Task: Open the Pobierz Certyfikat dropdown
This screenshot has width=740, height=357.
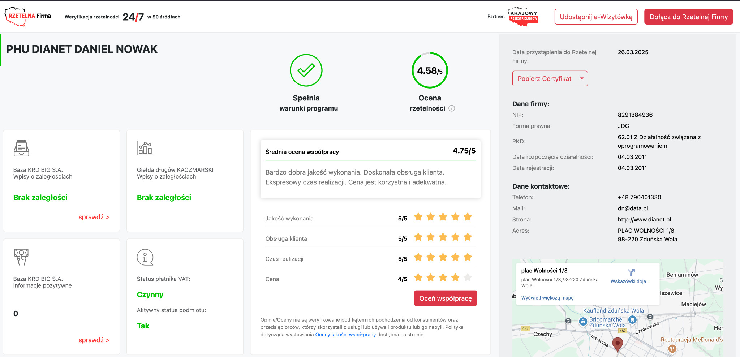Action: pyautogui.click(x=550, y=79)
